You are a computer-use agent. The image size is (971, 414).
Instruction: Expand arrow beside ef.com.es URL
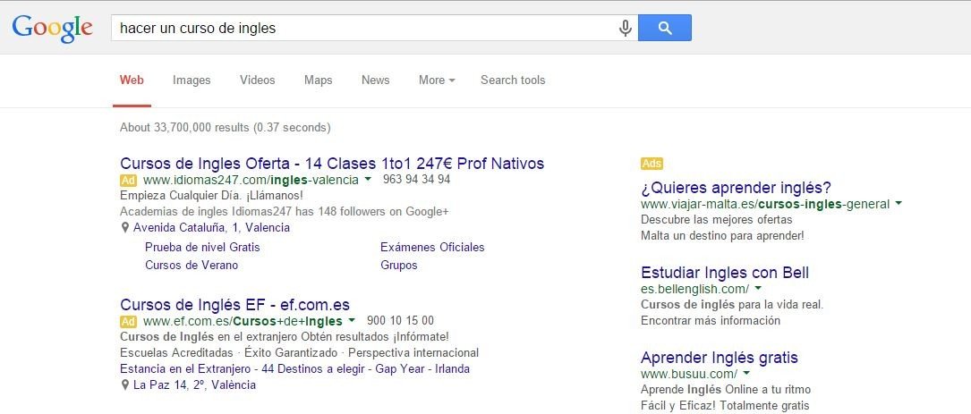[352, 320]
